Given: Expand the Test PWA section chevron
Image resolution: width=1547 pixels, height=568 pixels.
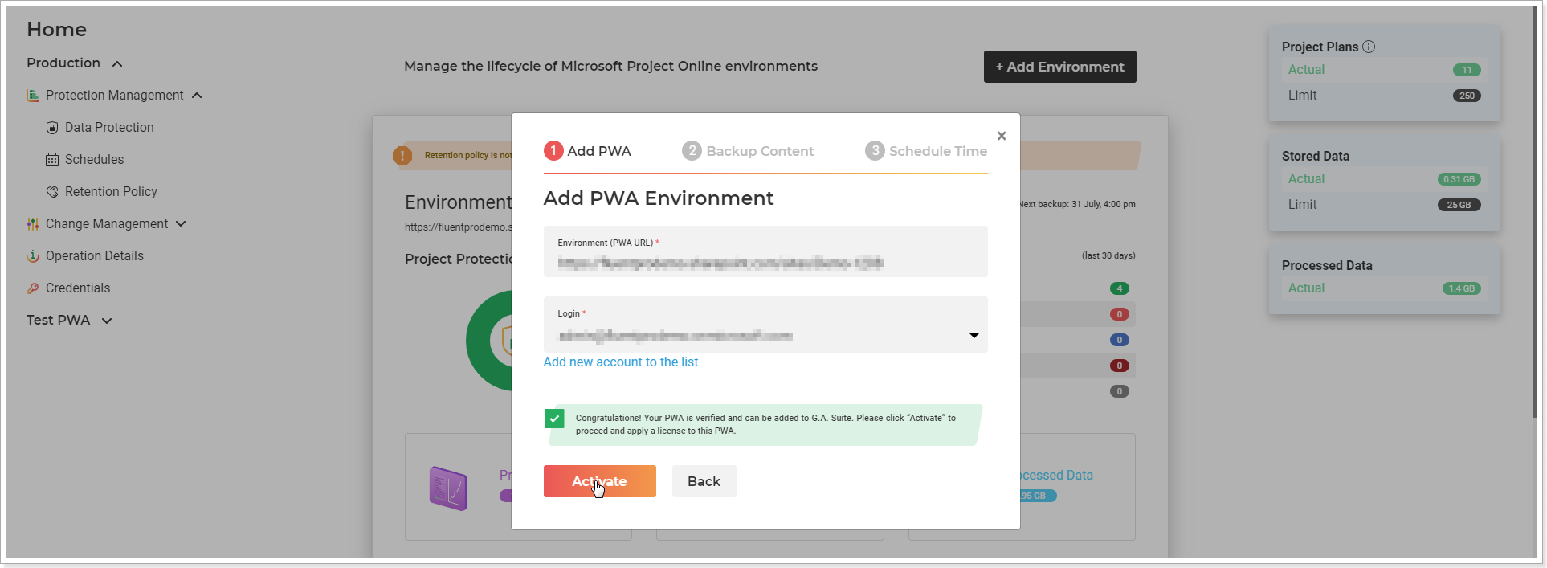Looking at the screenshot, I should pyautogui.click(x=107, y=321).
